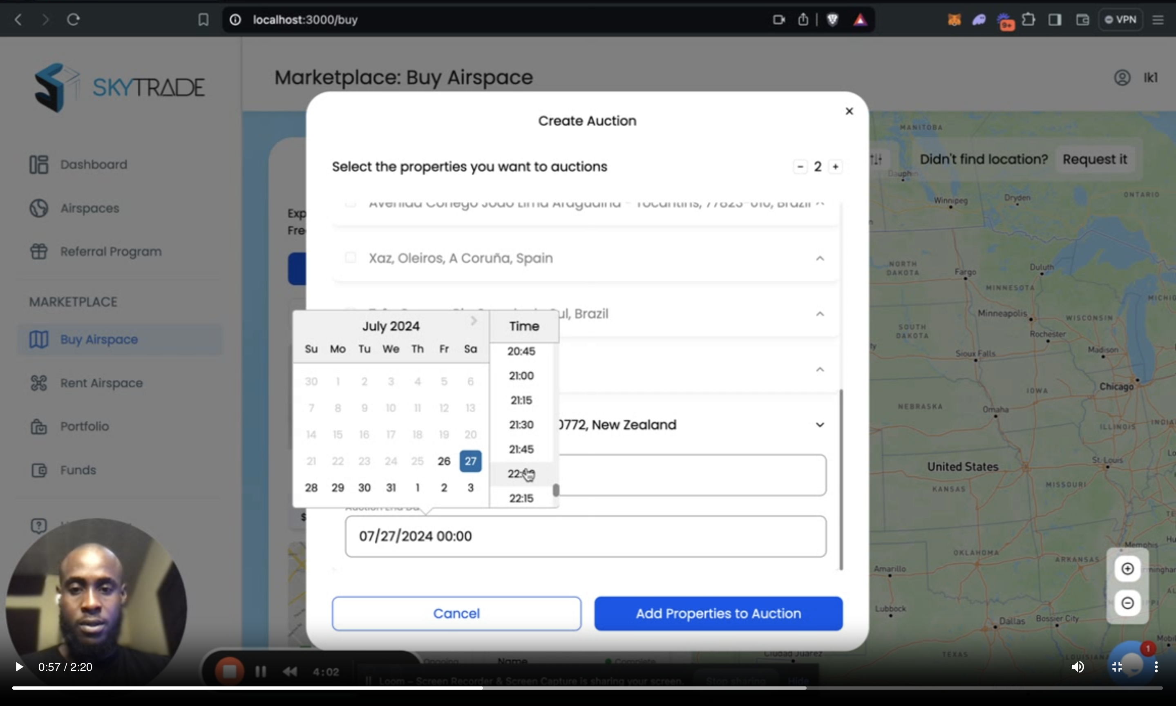Image resolution: width=1176 pixels, height=706 pixels.
Task: Select Rent Airspace in Marketplace menu
Action: [x=101, y=383]
